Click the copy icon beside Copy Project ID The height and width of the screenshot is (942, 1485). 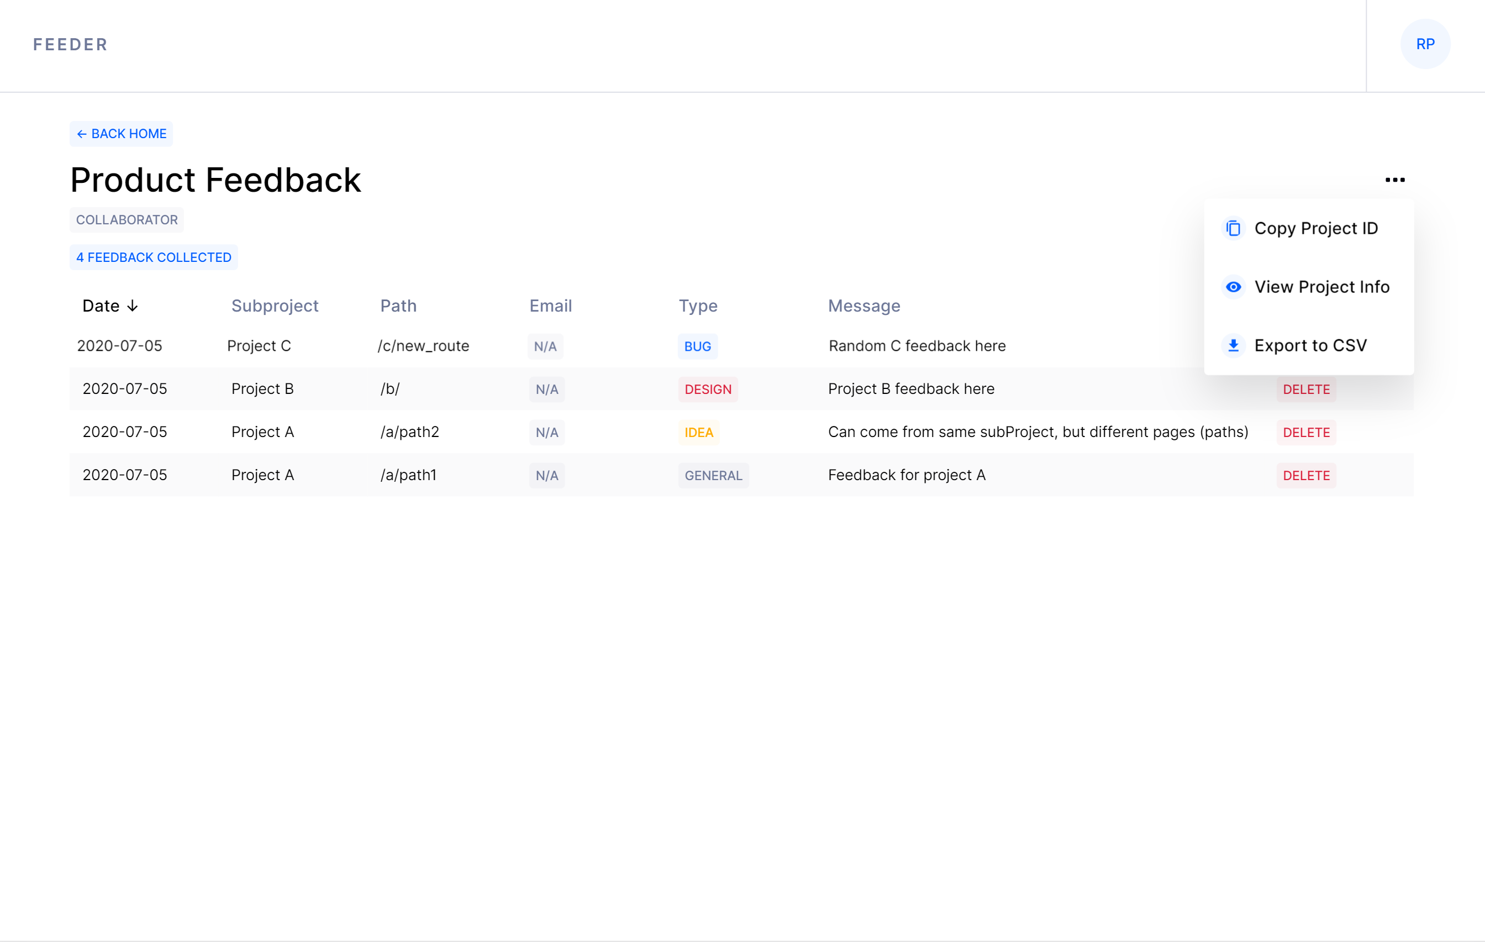1233,228
